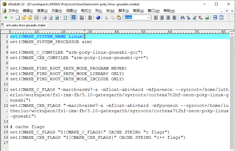Image resolution: width=235 pixels, height=151 pixels.
Task: Expand the 'cross' search combo box
Action: pyautogui.click(x=148, y=18)
